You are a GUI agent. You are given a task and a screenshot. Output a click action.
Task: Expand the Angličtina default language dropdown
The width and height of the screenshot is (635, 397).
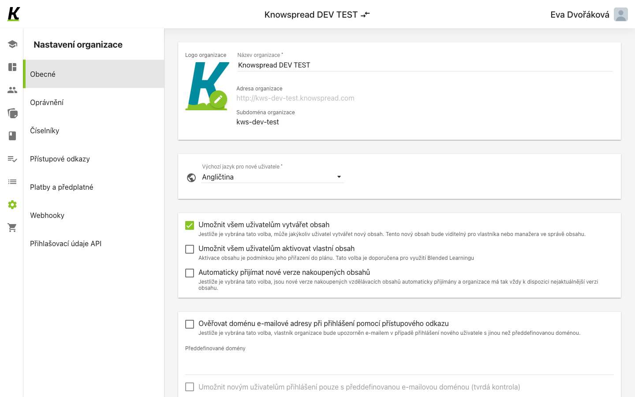pyautogui.click(x=273, y=177)
